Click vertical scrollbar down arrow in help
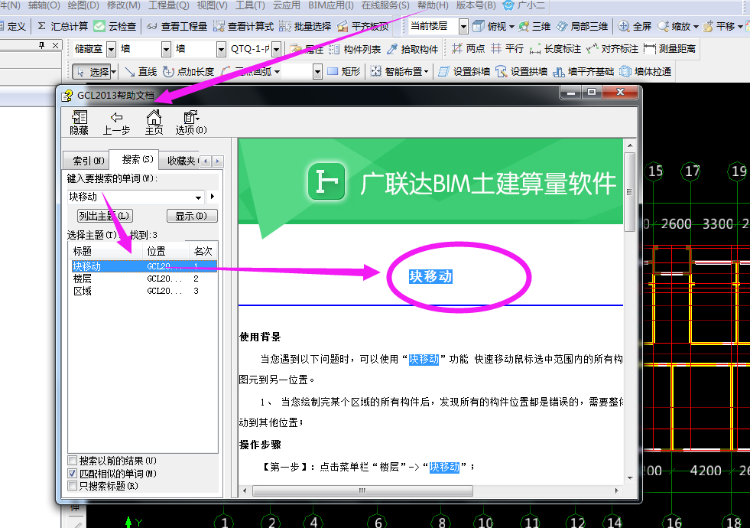The image size is (750, 528). tap(630, 477)
